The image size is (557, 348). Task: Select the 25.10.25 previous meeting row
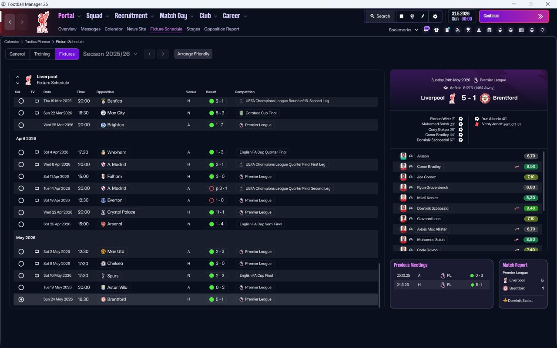pyautogui.click(x=442, y=275)
